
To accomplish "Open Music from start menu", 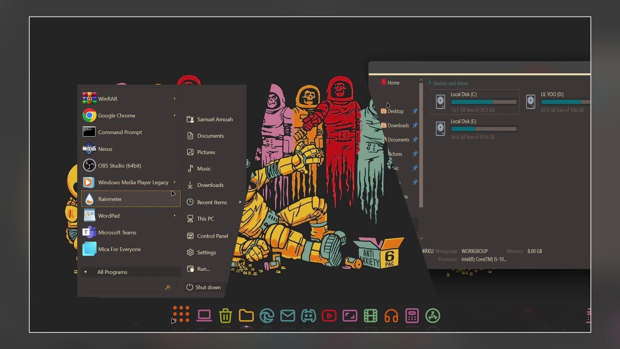I will 199,169.
